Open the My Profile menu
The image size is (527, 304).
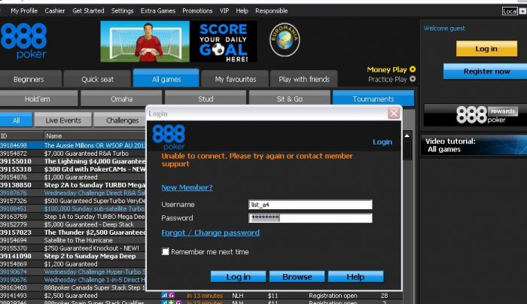coord(24,11)
